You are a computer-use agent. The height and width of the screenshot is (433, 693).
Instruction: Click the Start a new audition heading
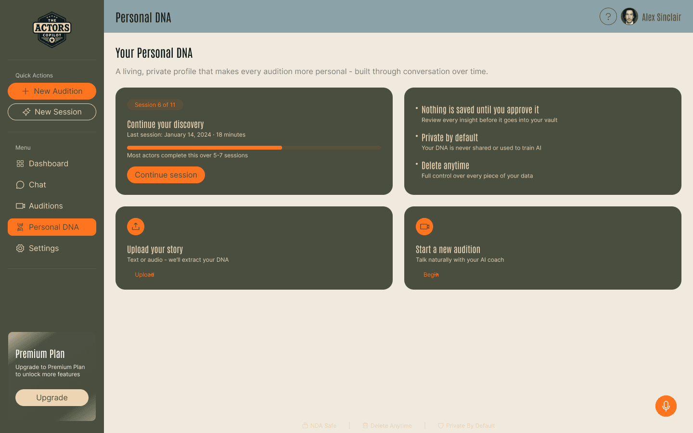pos(448,249)
